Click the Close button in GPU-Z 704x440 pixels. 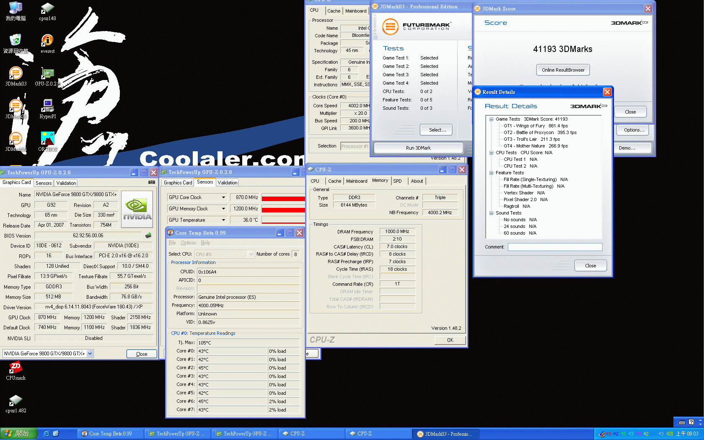click(142, 354)
